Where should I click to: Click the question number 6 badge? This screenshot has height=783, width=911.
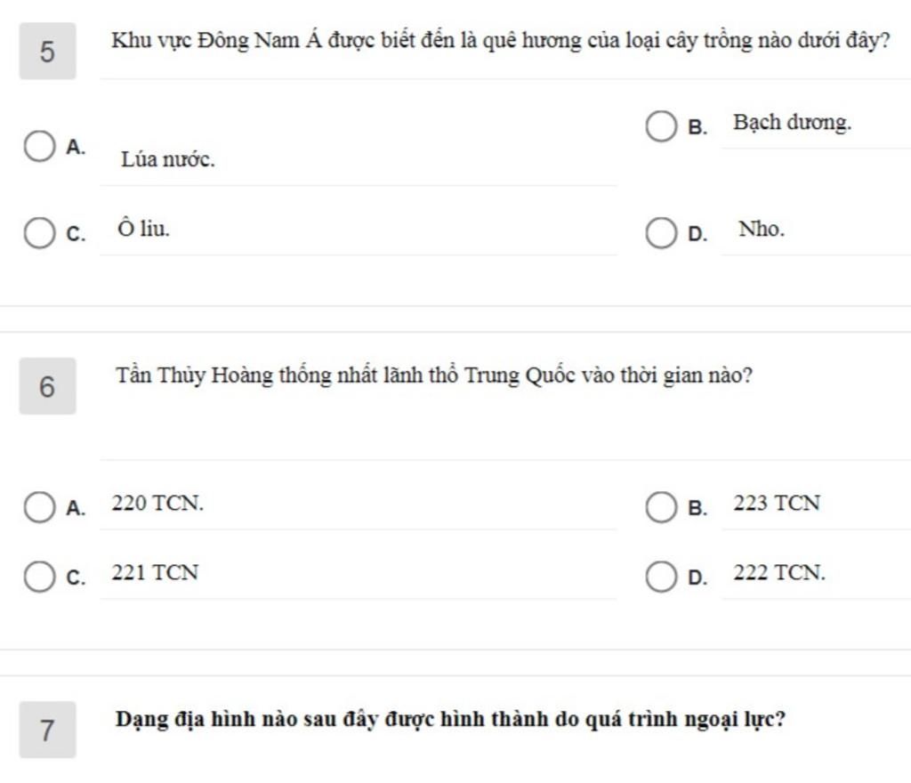tap(47, 386)
